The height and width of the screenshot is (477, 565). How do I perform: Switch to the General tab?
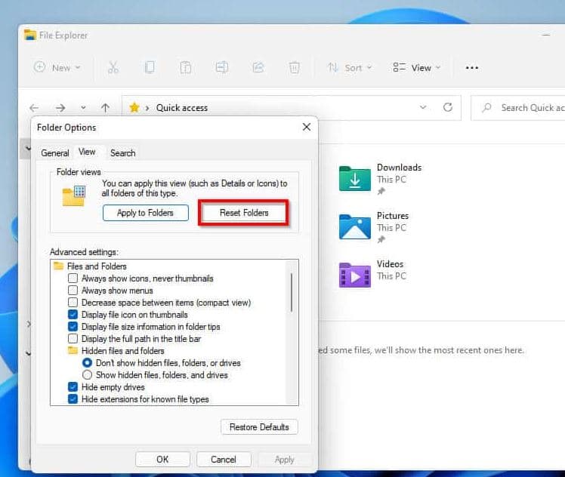pyautogui.click(x=55, y=153)
